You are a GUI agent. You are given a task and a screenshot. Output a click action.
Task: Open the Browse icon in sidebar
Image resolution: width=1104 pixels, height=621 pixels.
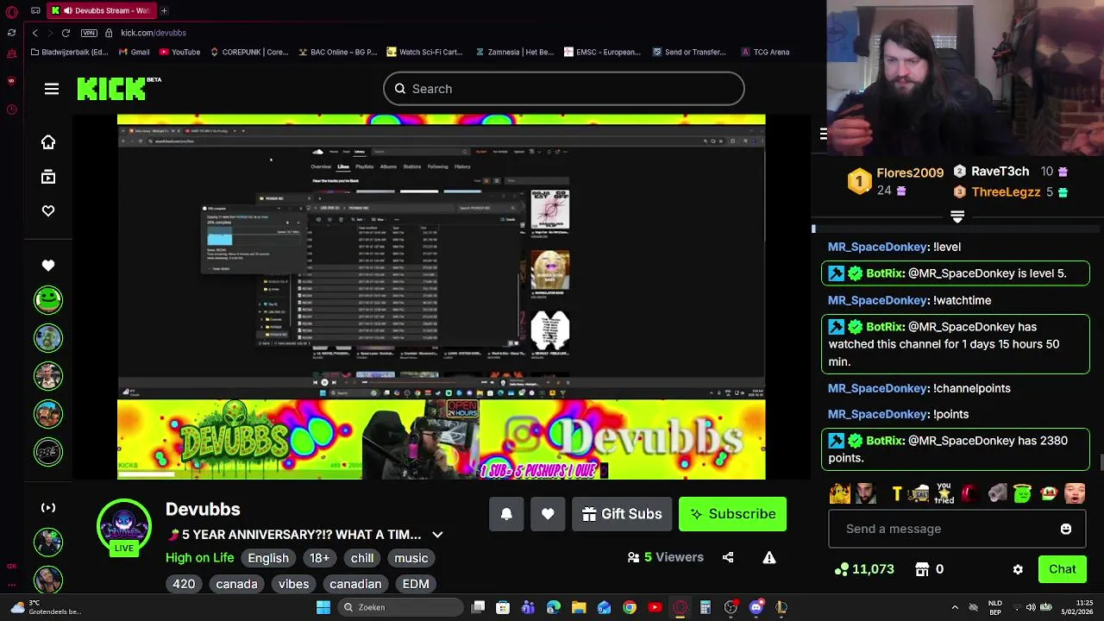click(x=48, y=177)
